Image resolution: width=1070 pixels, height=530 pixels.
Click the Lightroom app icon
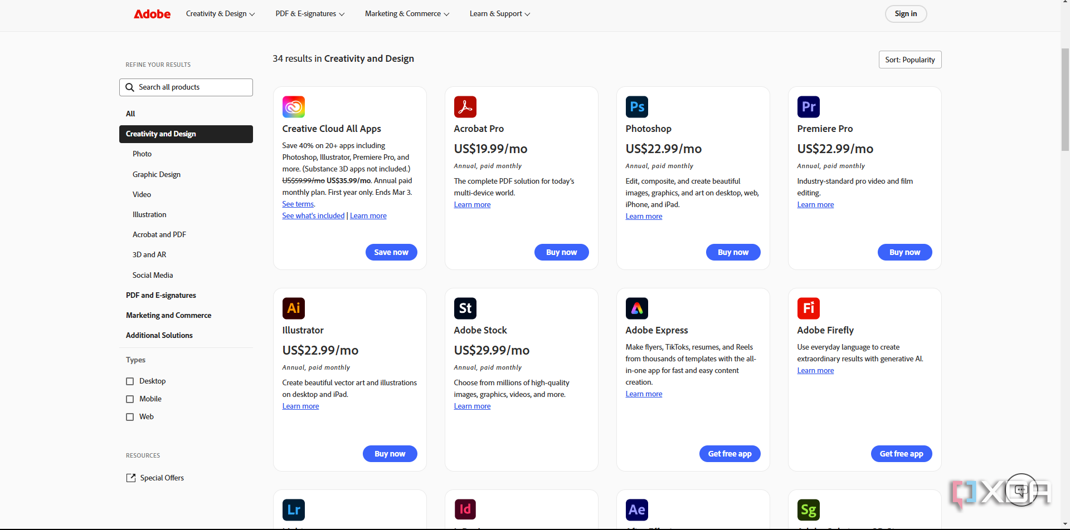[294, 509]
